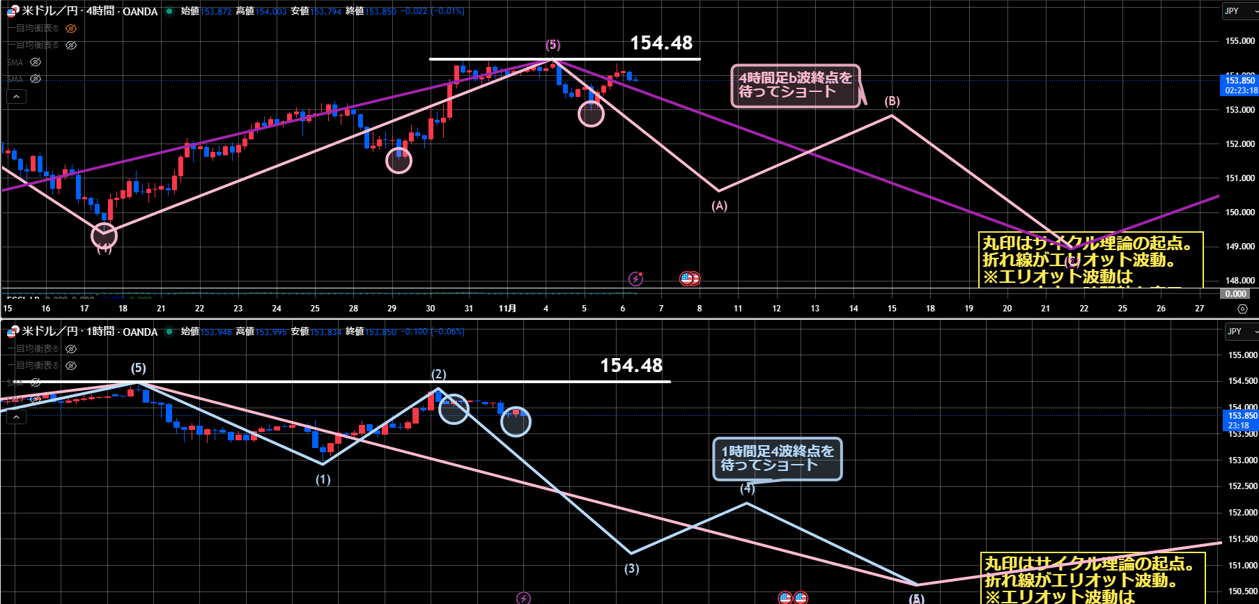Open the JPY currency dropdown on bottom chart
This screenshot has height=604, width=1259.
click(x=1241, y=332)
